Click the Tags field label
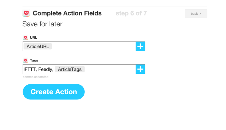This screenshot has width=226, height=130. (34, 60)
